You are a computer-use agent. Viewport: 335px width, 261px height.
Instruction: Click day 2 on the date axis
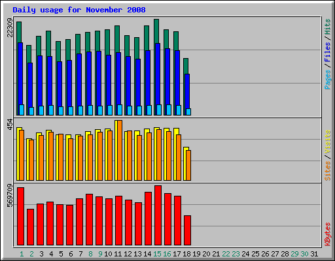(x=31, y=254)
